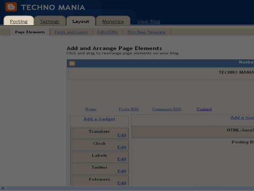Screen dimensions: 254x191
Task: Click the View Blog link
Action: click(148, 21)
